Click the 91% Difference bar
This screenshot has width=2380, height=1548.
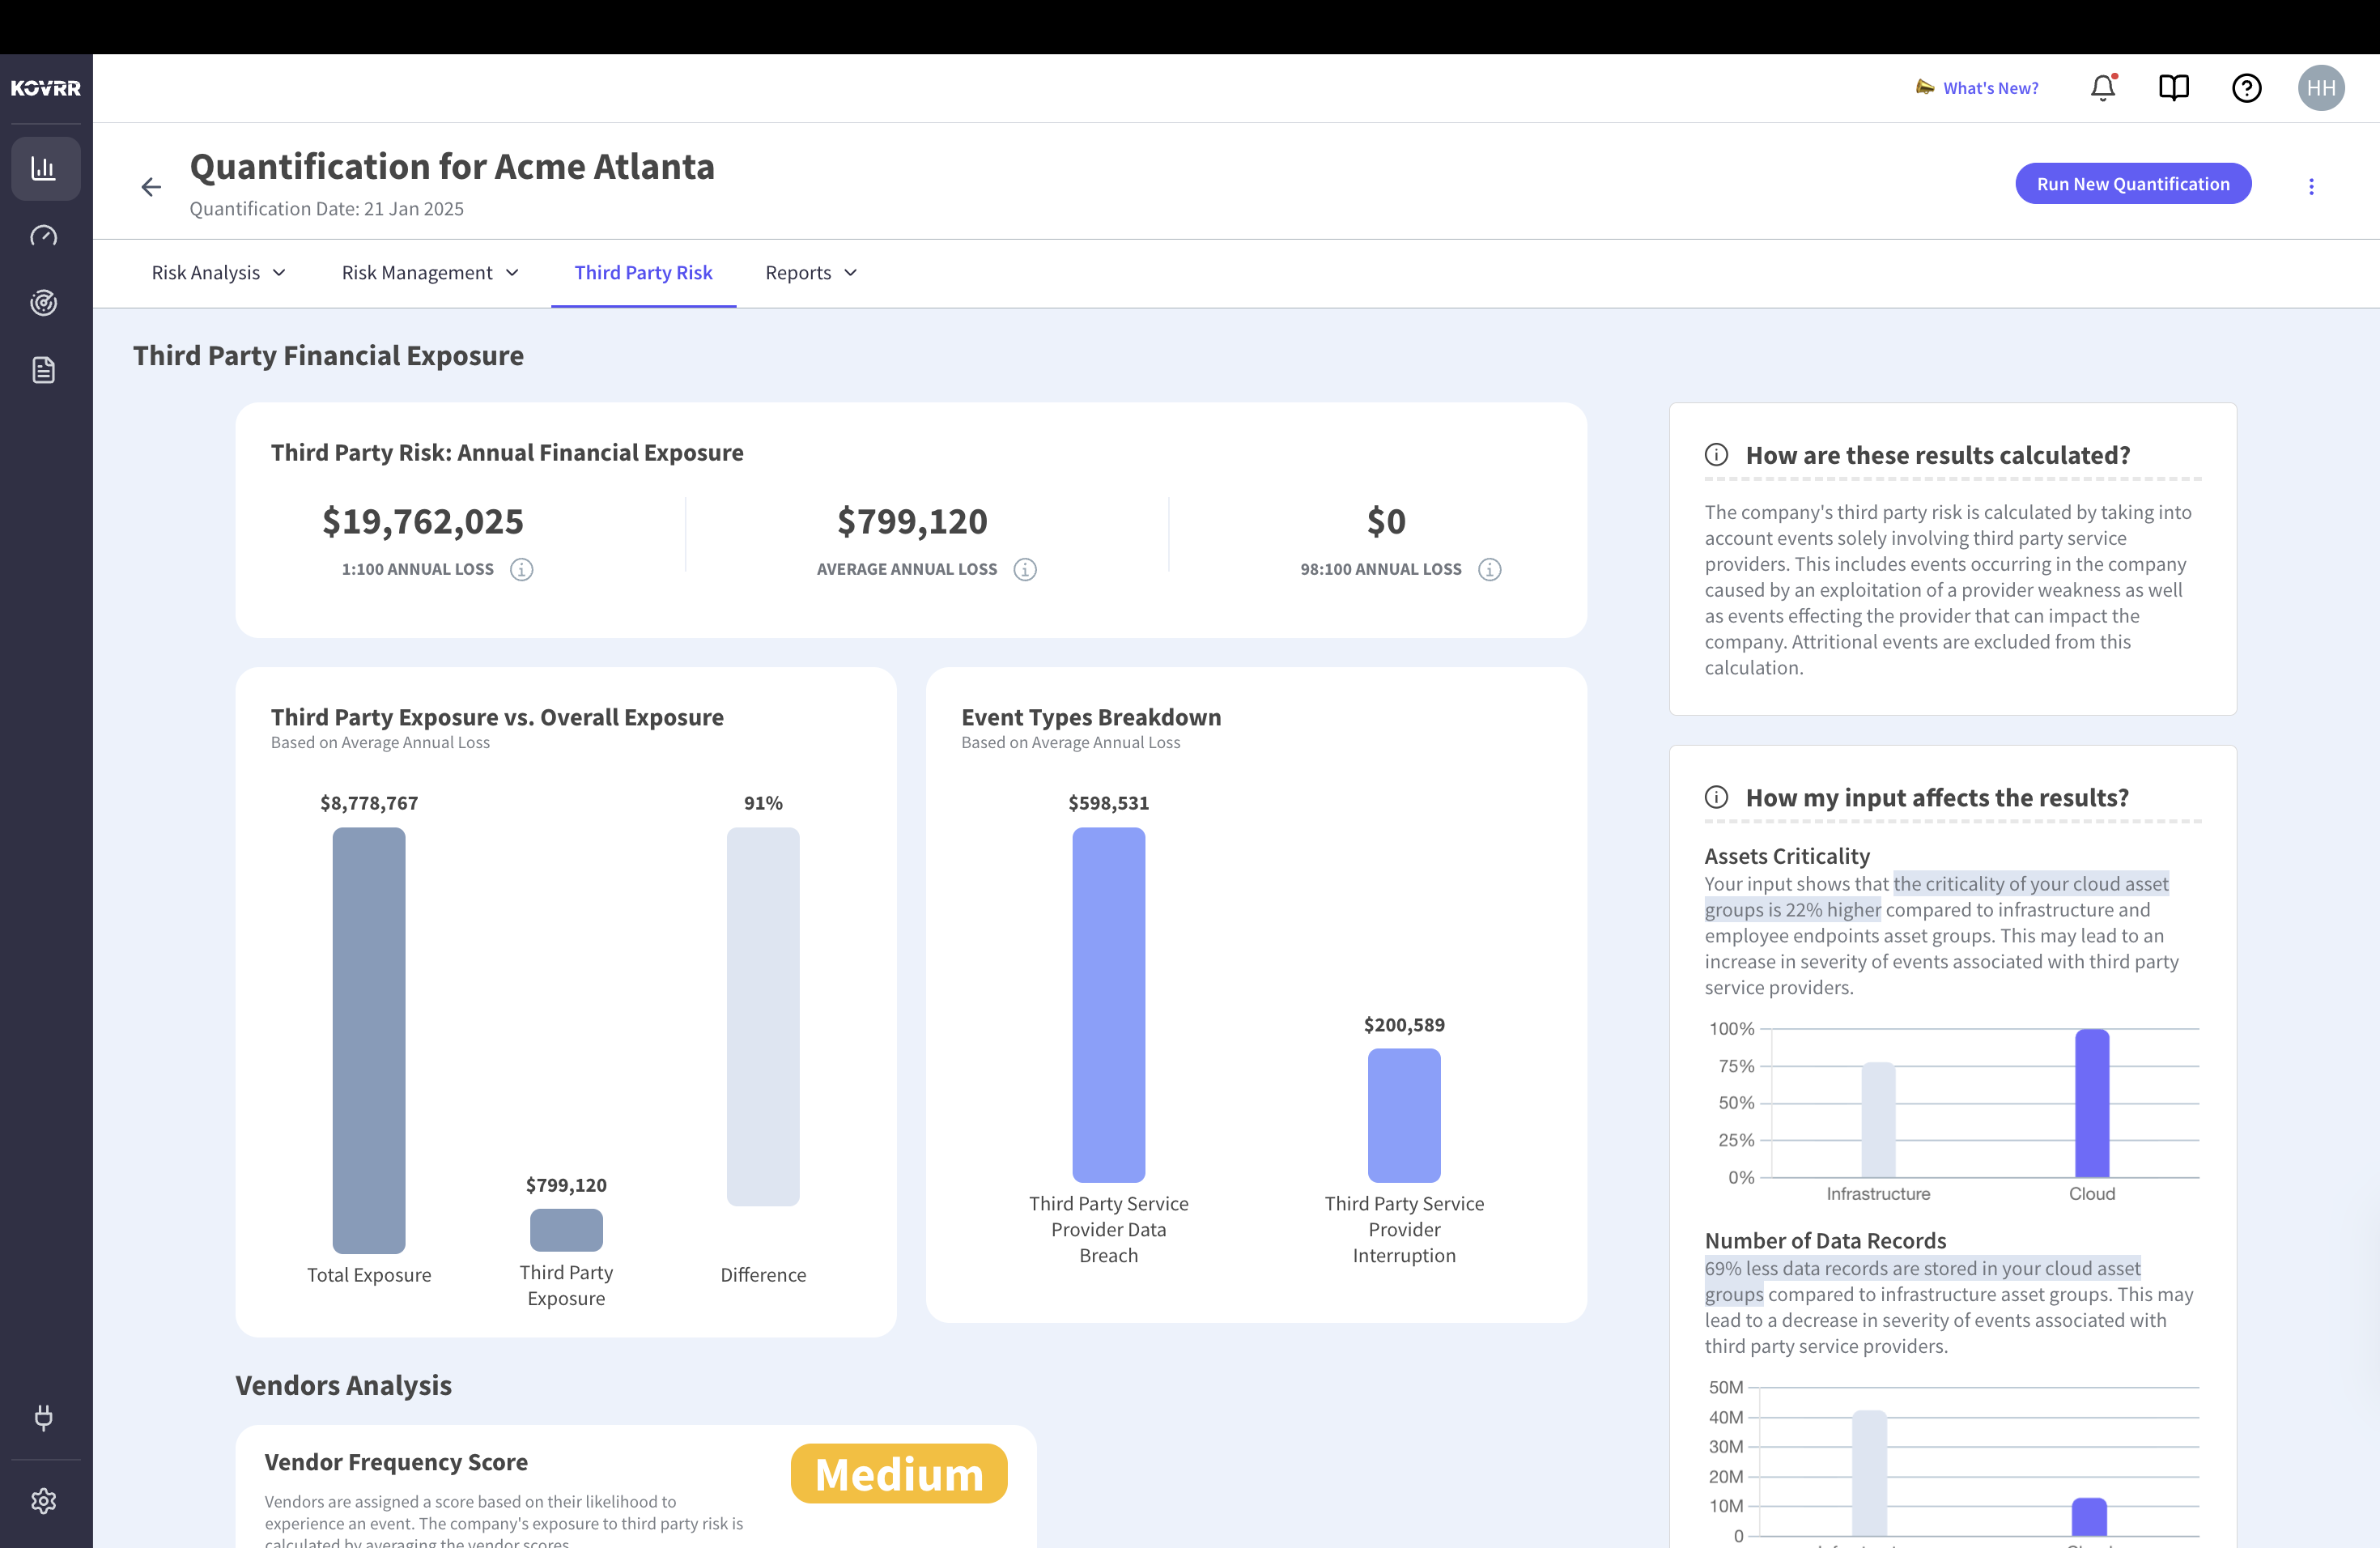pos(763,1016)
